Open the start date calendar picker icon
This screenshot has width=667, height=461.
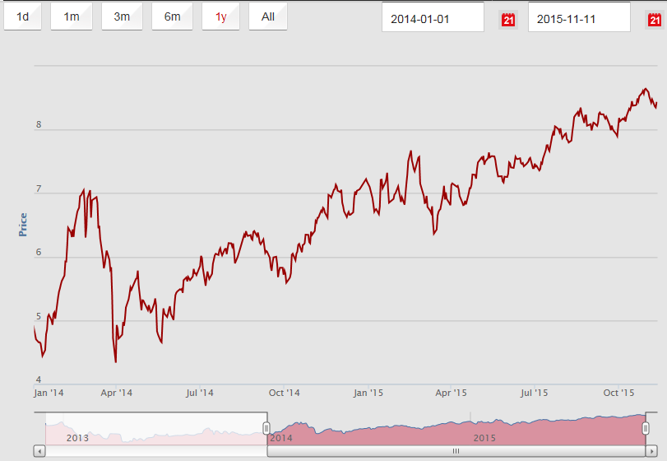pyautogui.click(x=507, y=19)
